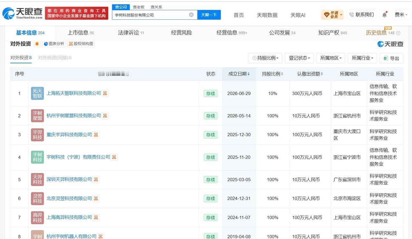Image resolution: width=412 pixels, height=239 pixels.
Task: Click the TianYanCha logo at top left
Action: pyautogui.click(x=22, y=13)
